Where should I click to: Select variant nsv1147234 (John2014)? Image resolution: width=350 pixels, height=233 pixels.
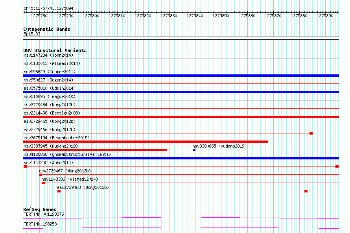(48, 55)
